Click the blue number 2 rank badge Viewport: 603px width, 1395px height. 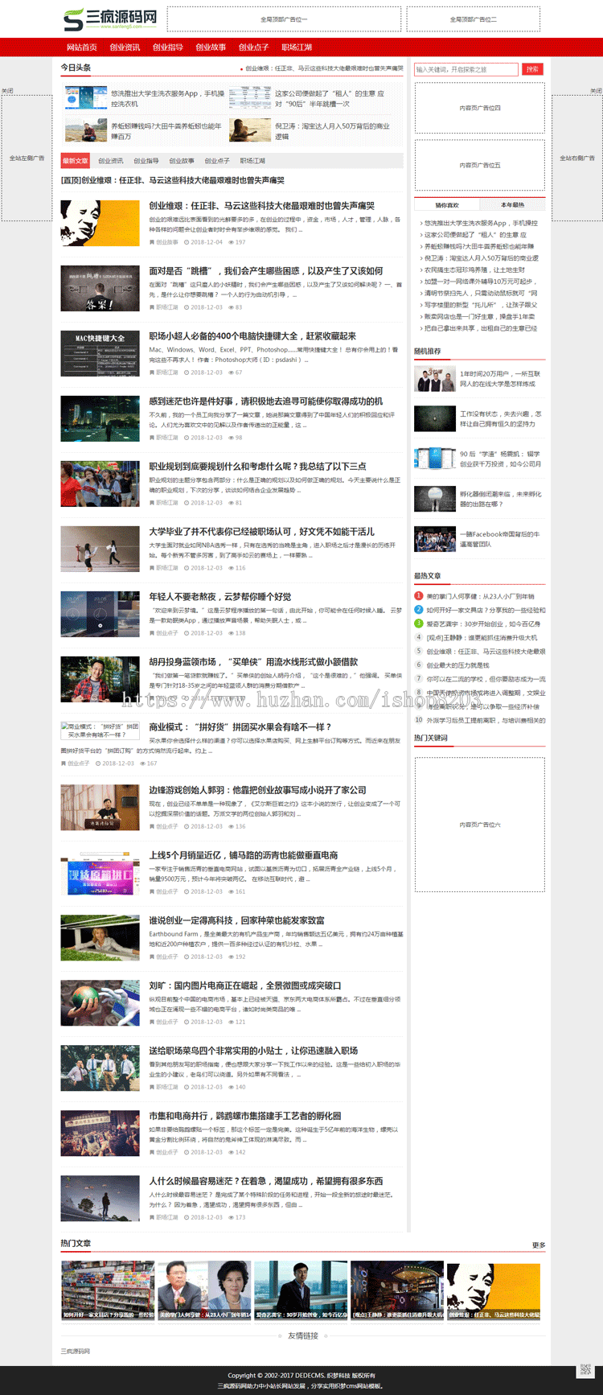point(418,610)
